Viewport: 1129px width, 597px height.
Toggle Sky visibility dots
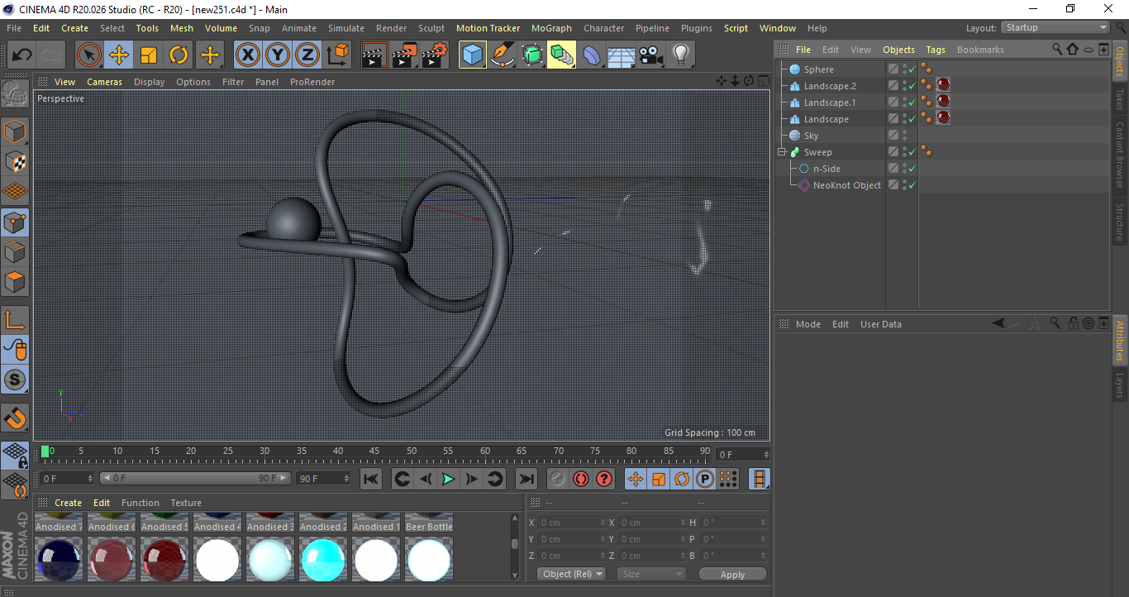[904, 136]
